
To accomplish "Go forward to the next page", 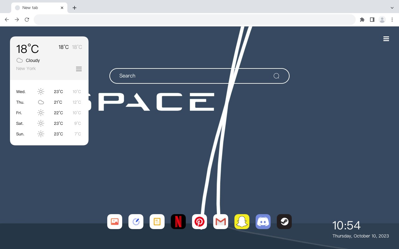I will click(x=17, y=20).
